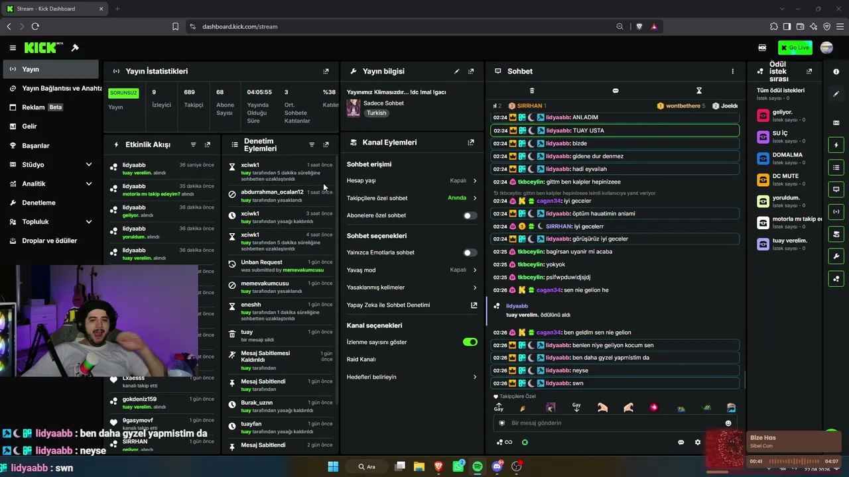Pop out the Ödül istek sırası panel

click(x=809, y=71)
